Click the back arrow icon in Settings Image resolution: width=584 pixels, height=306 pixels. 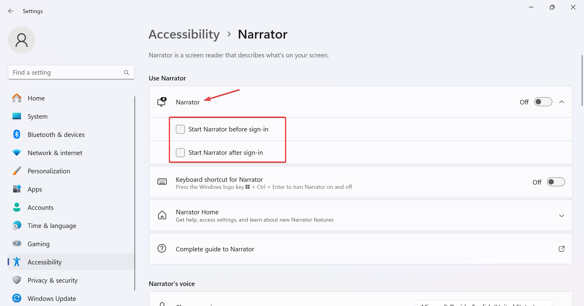point(11,11)
